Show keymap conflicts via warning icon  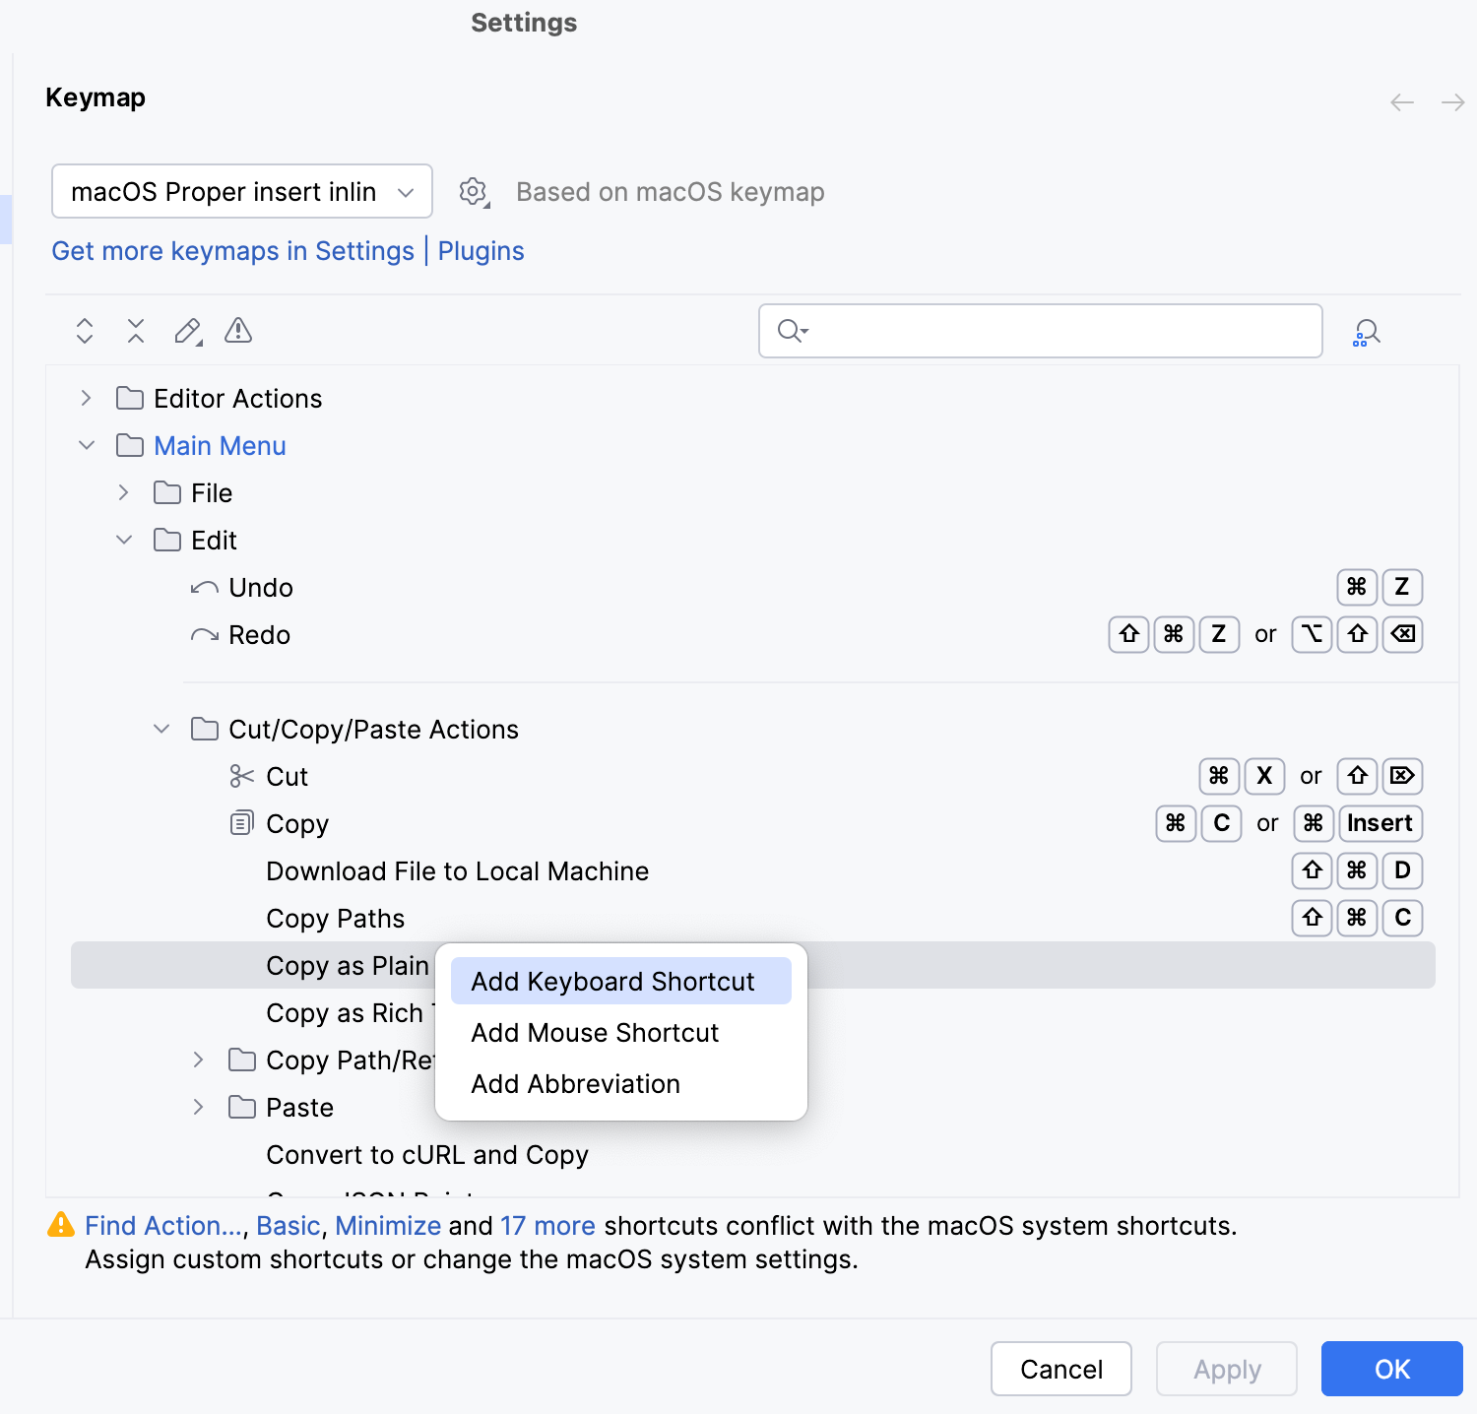tap(236, 331)
